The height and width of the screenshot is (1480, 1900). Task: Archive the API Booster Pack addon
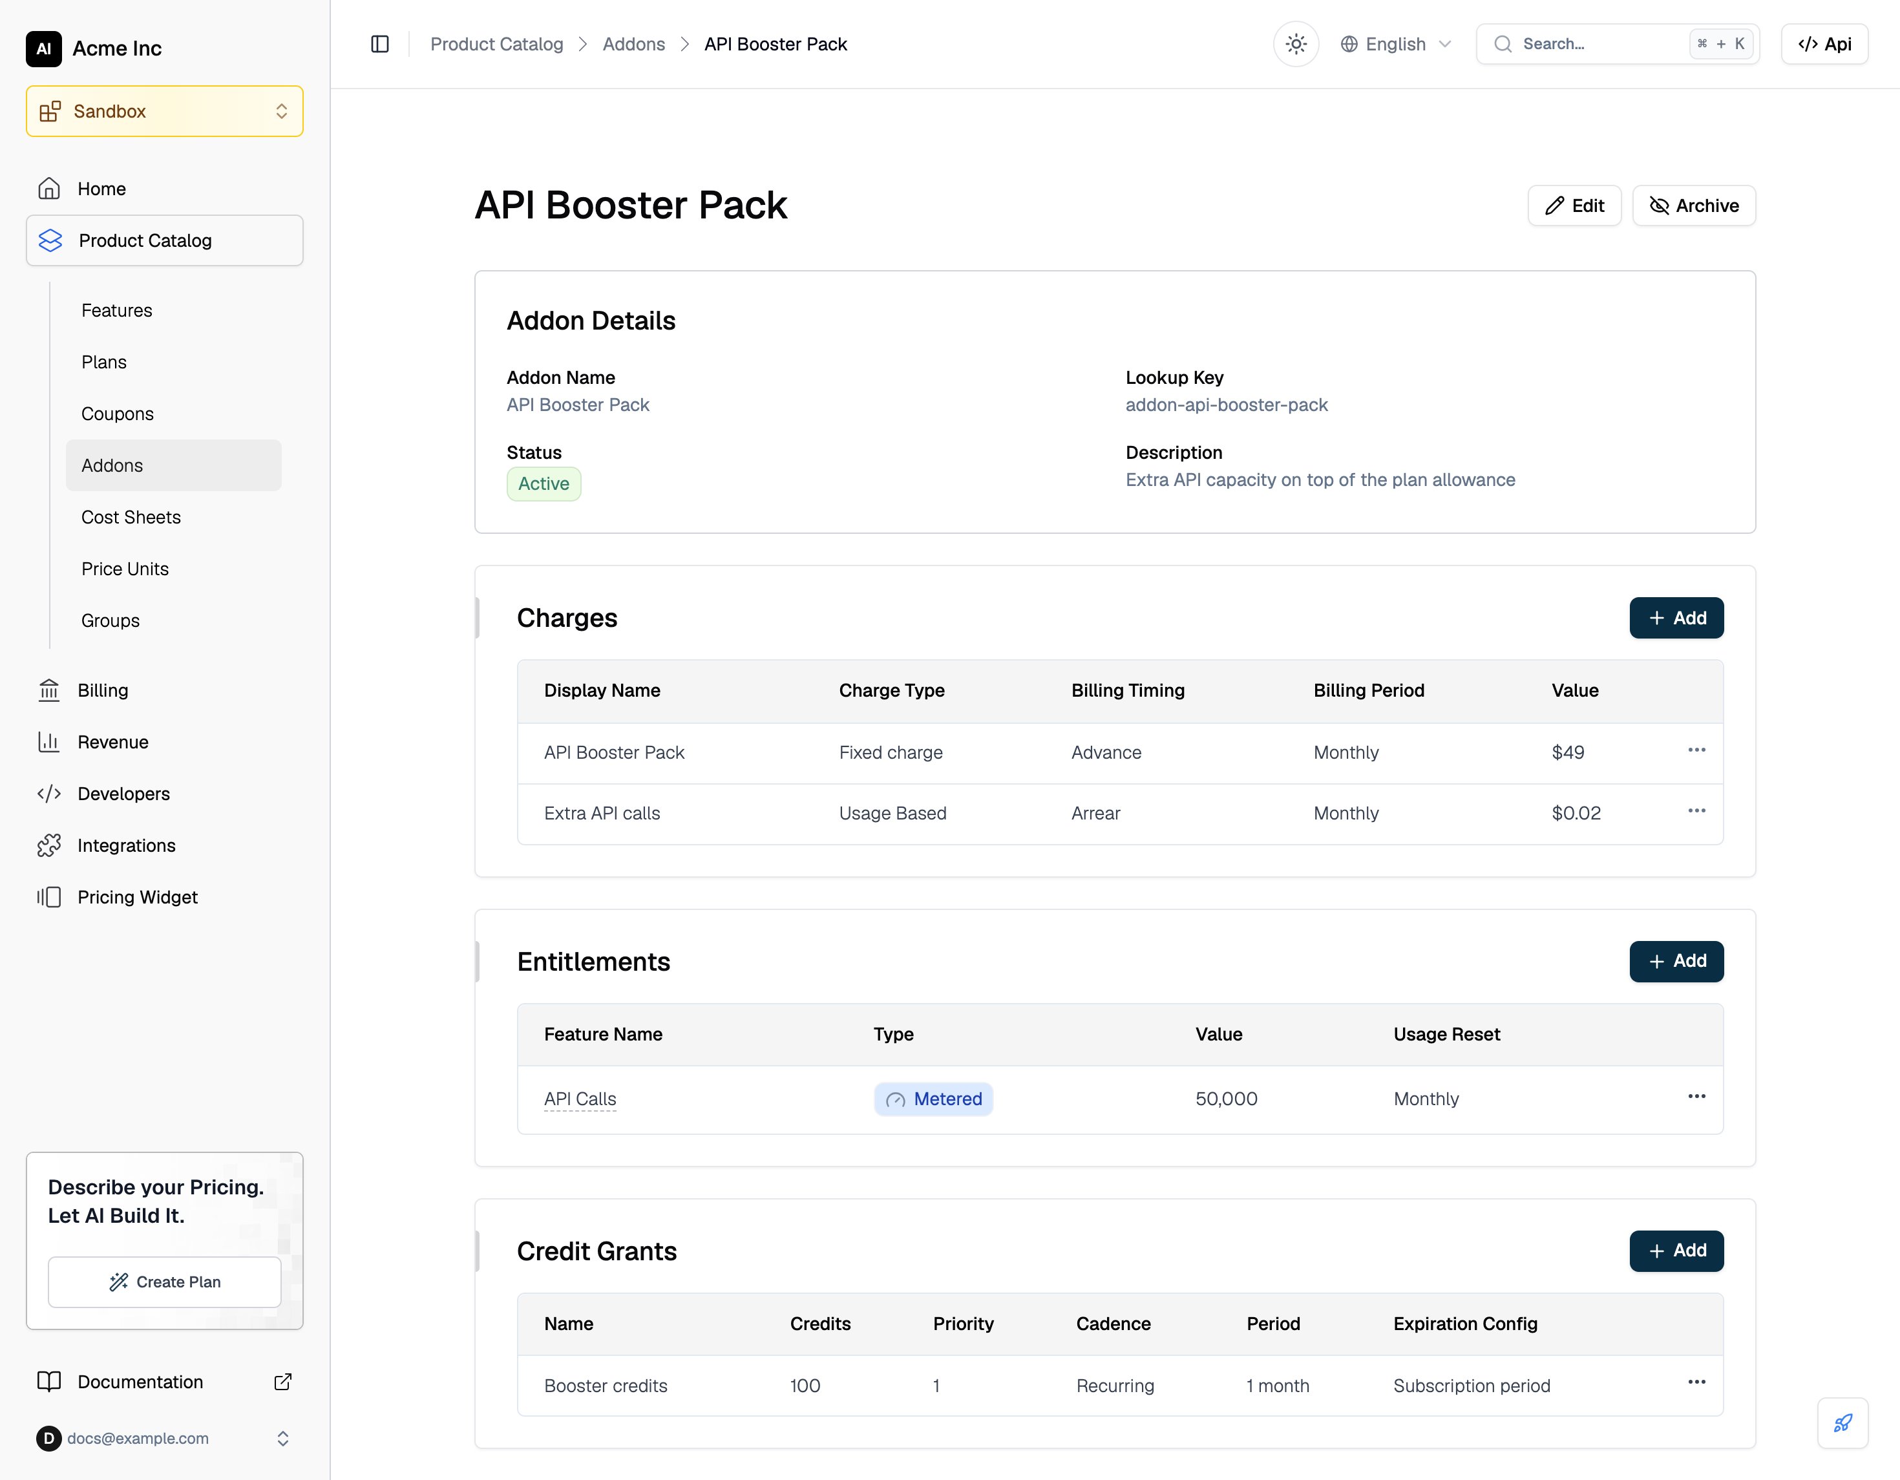click(1694, 206)
